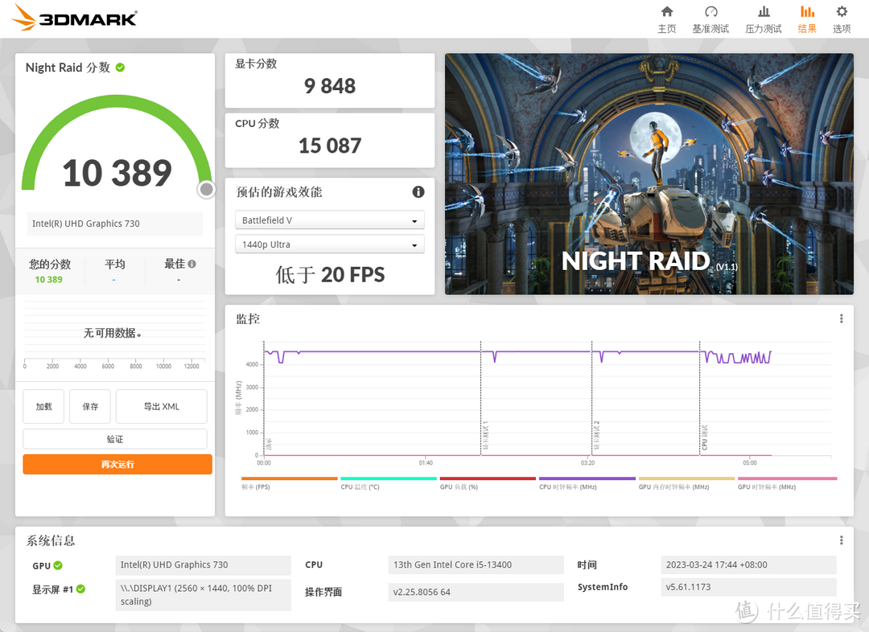
Task: Click the 3DMark logo
Action: 74,18
